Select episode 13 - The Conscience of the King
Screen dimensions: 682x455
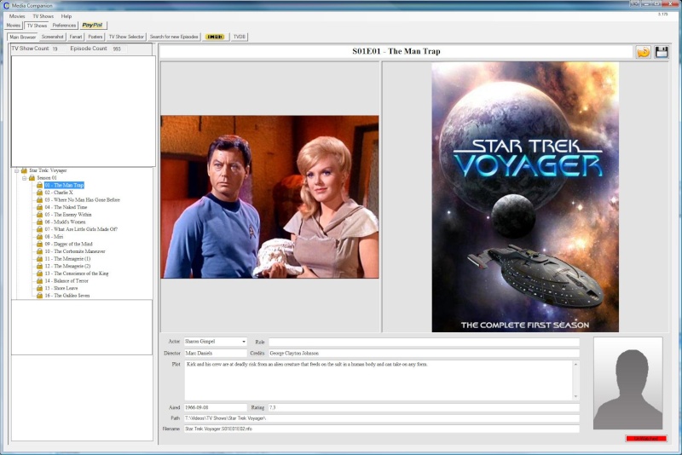coord(77,274)
